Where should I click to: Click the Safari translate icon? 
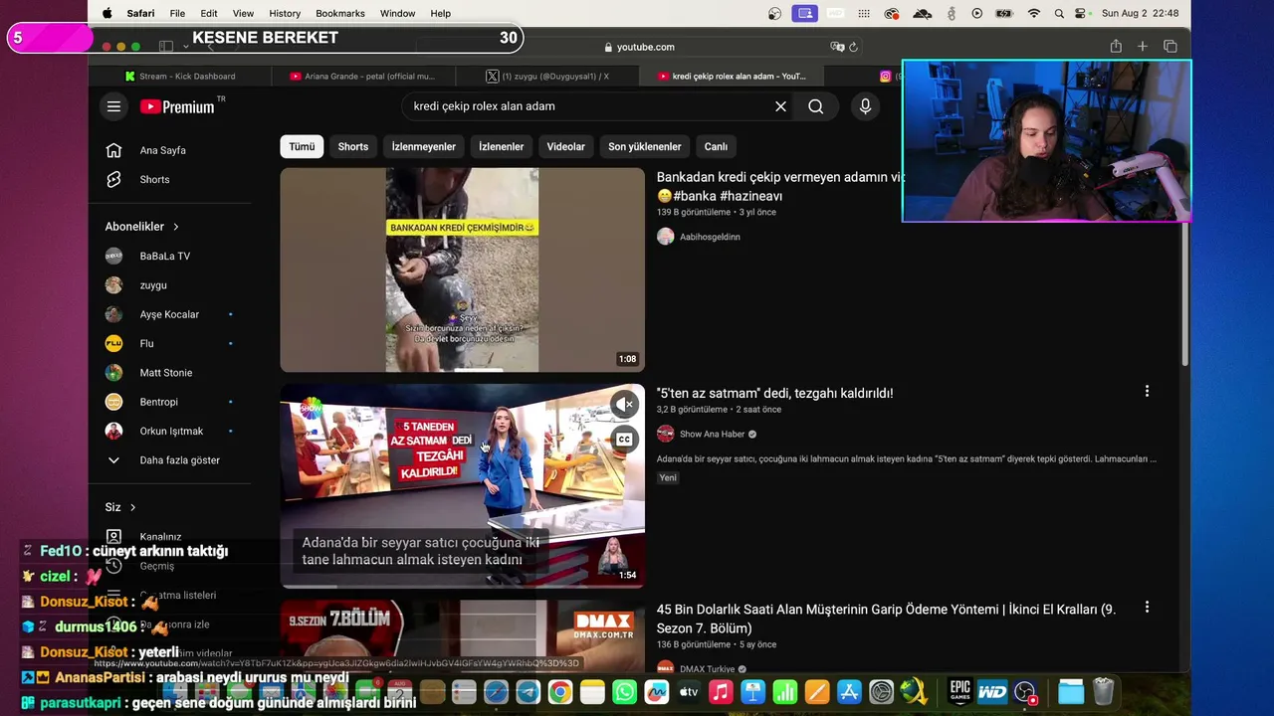click(x=837, y=47)
